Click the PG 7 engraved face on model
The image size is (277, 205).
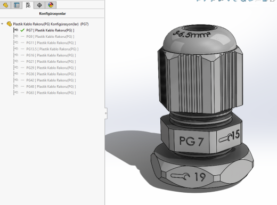192,141
